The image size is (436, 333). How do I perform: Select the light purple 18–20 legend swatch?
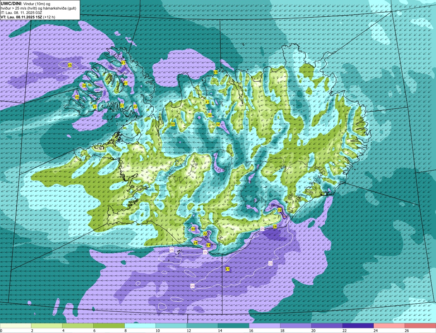[x=296, y=326]
